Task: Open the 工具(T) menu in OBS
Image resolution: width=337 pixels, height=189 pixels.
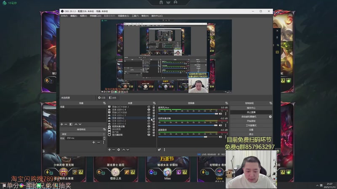Action: 135,16
